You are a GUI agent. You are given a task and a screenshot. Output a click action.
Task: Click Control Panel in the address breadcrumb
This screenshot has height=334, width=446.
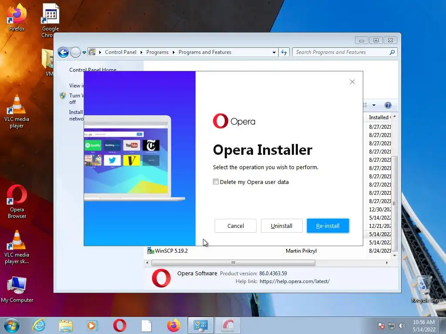[x=121, y=52]
